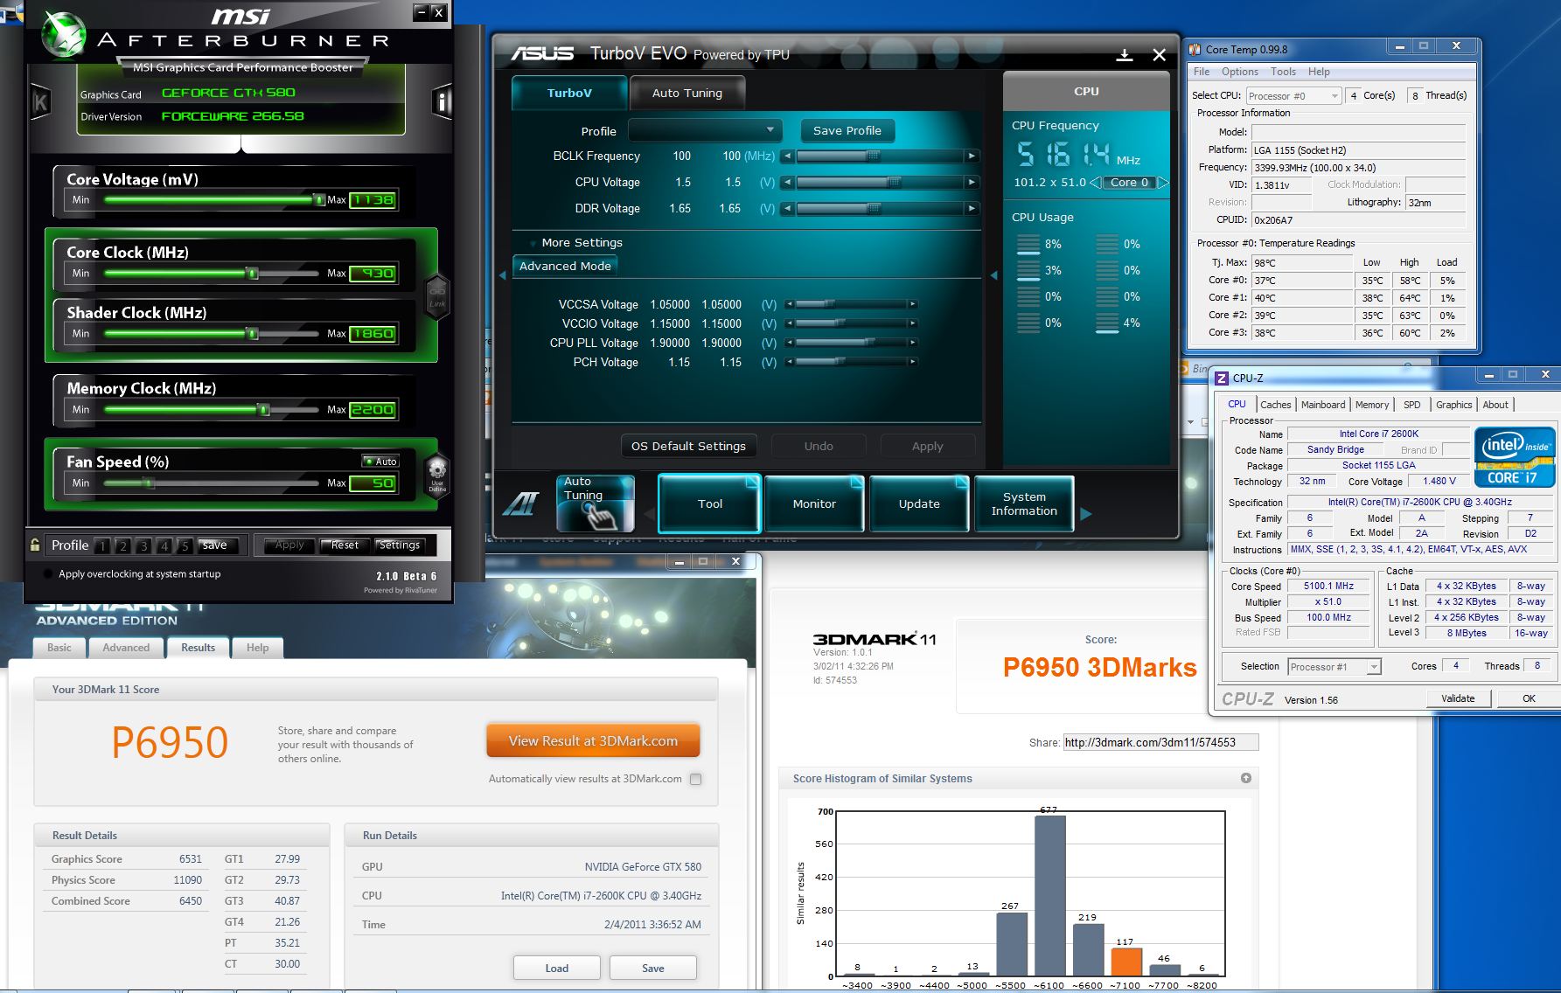Click the TurboV EVO minimize-to-tray download icon
This screenshot has width=1561, height=993.
pos(1125,55)
